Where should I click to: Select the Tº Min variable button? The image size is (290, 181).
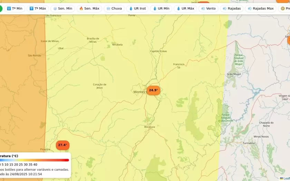click(x=14, y=8)
